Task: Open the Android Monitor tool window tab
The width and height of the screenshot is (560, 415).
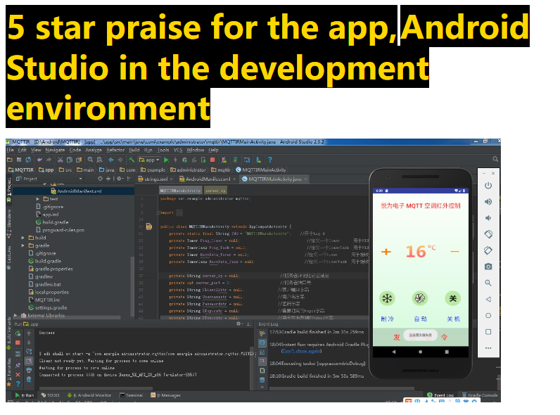Action: coord(89,395)
